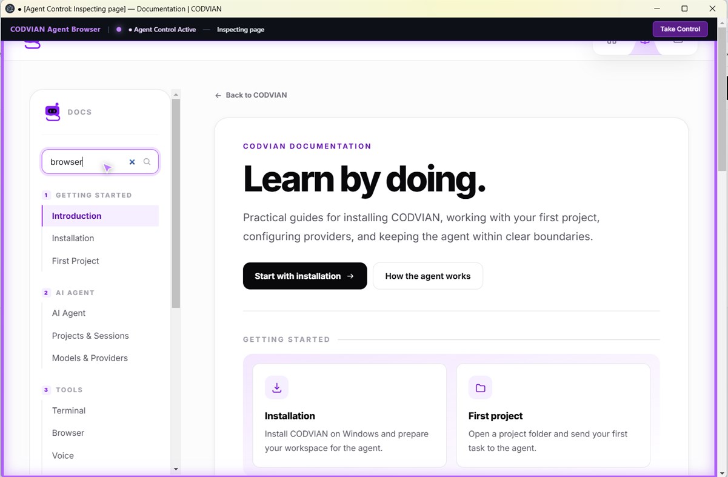
Task: Click the AI AGENT sidebar section heading
Action: click(x=75, y=293)
